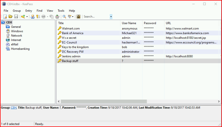Click the Open database folder icon
Image resolution: width=222 pixels, height=127 pixels.
[11, 17]
